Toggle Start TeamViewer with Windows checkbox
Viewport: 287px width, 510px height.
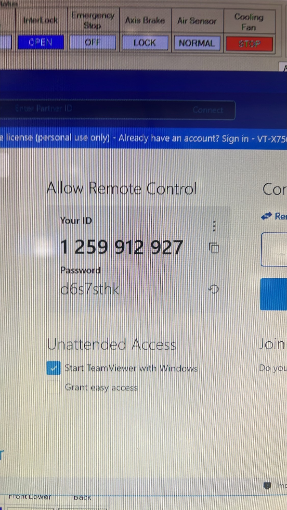(54, 368)
